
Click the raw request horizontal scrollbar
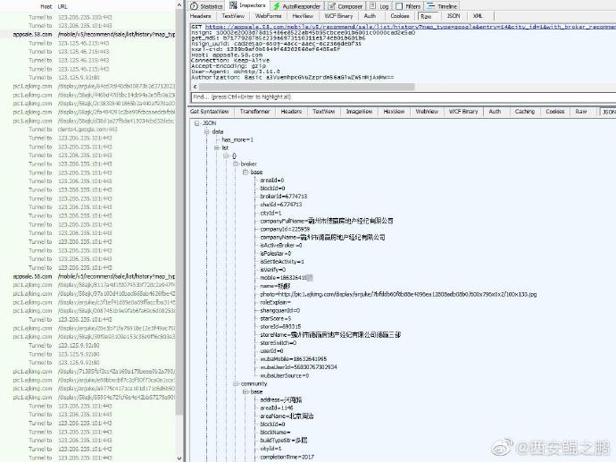coord(306,87)
